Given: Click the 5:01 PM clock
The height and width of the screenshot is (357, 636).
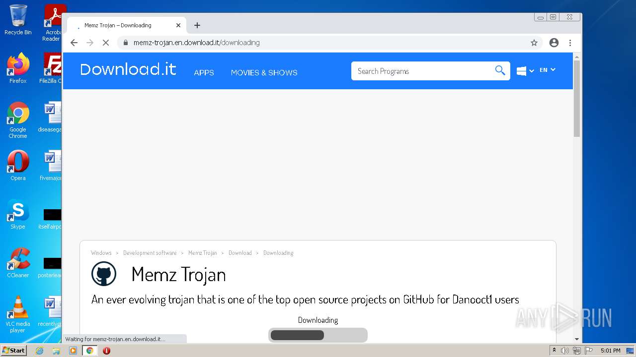Looking at the screenshot, I should 610,351.
